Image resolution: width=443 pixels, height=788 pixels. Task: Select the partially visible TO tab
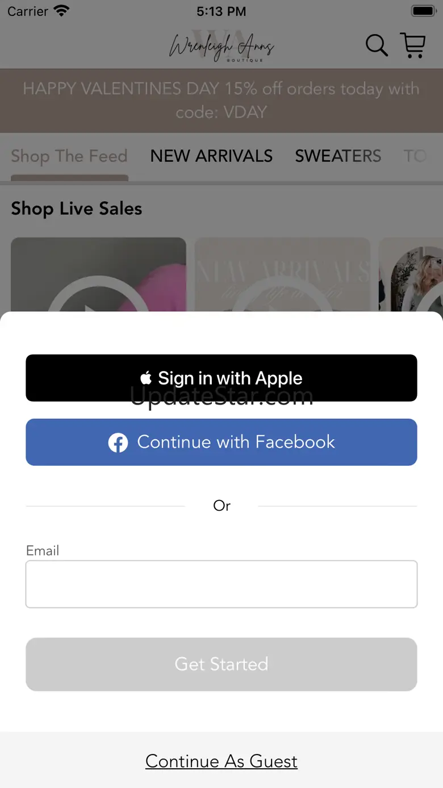pyautogui.click(x=415, y=156)
